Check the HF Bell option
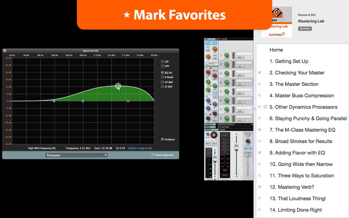The width and height of the screenshot is (349, 218). (x=162, y=82)
